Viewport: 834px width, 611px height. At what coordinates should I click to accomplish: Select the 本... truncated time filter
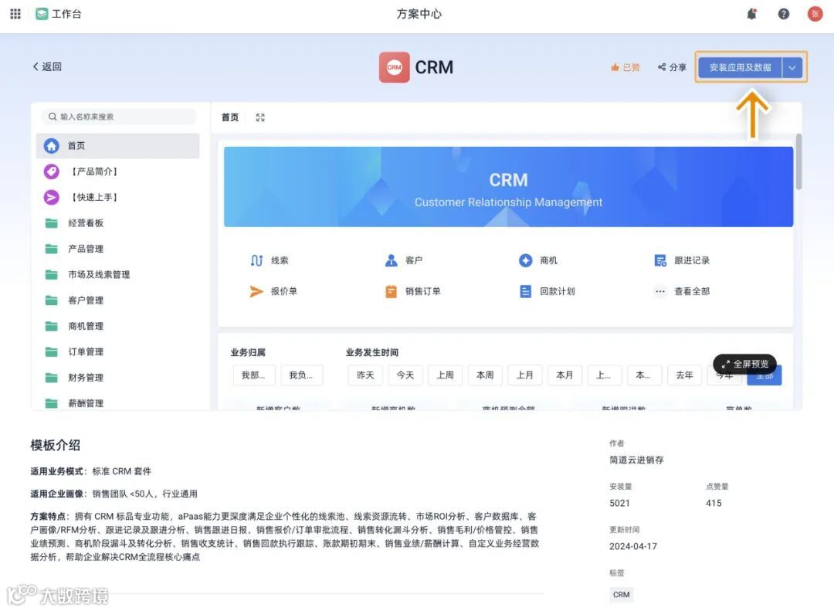click(x=645, y=375)
